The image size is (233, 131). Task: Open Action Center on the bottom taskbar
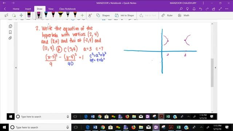coord(227,127)
